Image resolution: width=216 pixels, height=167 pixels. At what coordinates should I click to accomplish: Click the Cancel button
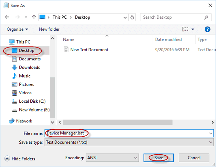tap(194, 158)
